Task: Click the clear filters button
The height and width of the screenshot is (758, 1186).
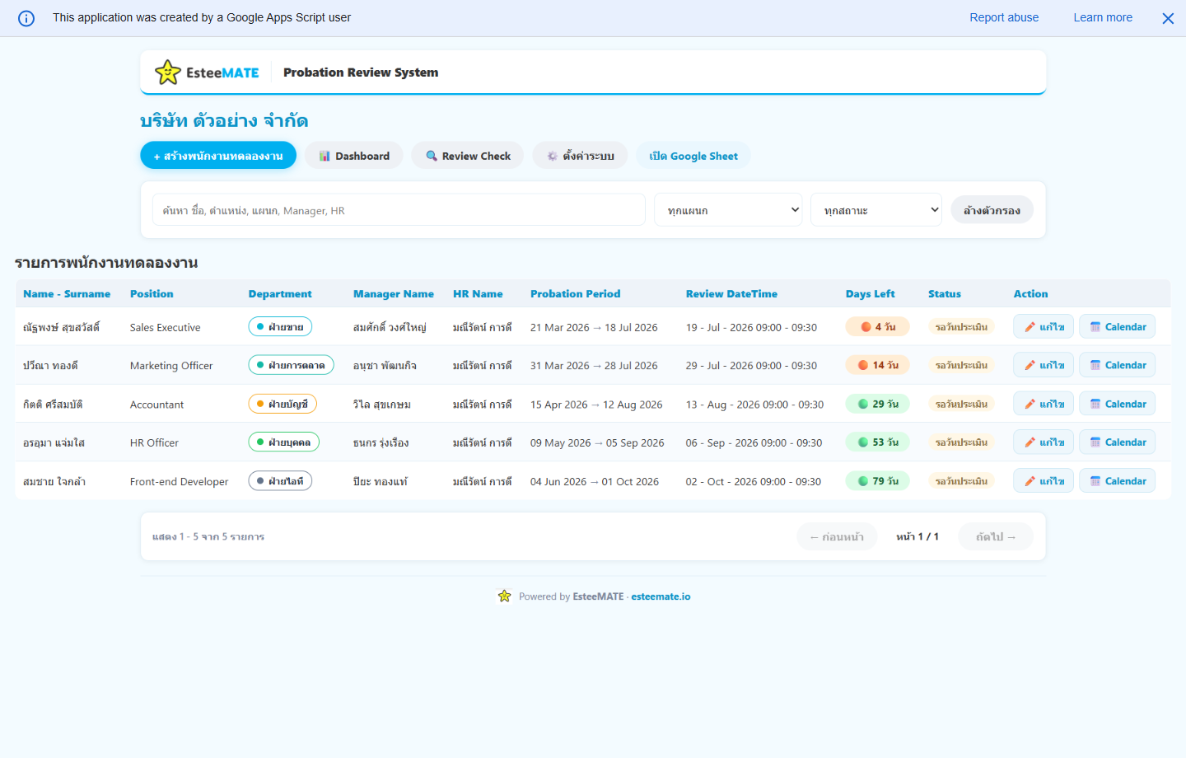Action: (992, 210)
